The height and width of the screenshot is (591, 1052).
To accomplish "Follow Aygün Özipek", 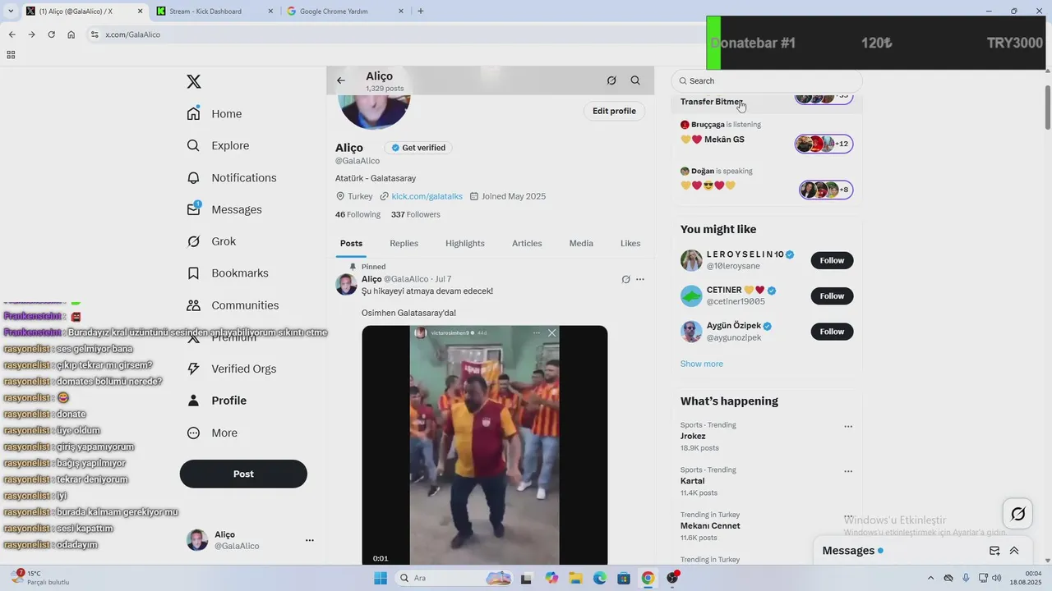I will pyautogui.click(x=832, y=332).
